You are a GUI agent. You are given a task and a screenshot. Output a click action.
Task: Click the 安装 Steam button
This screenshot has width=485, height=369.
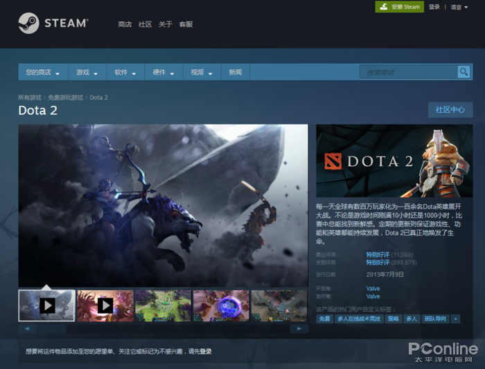coord(399,7)
